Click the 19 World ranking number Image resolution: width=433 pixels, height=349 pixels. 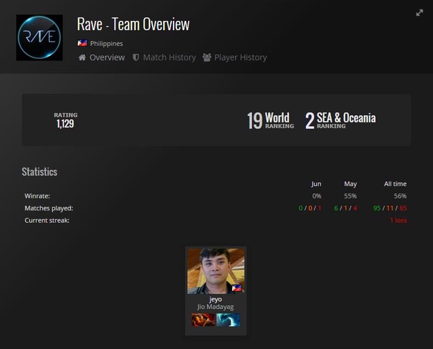(255, 120)
